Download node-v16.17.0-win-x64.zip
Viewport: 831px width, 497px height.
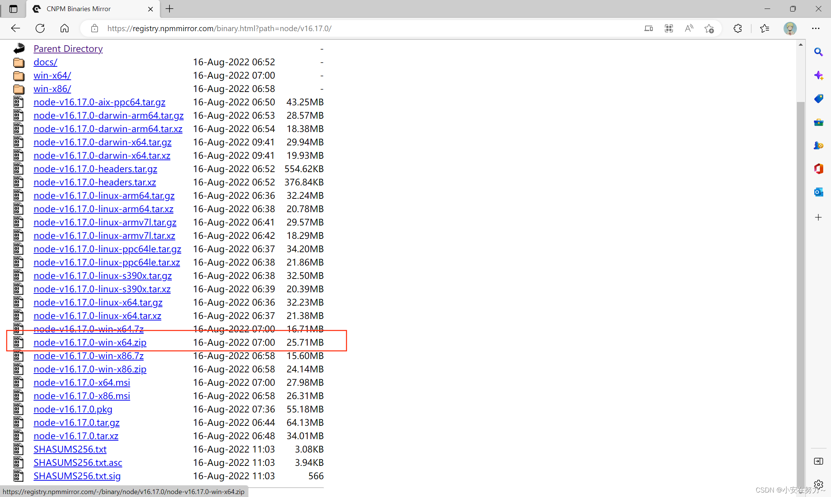tap(90, 343)
